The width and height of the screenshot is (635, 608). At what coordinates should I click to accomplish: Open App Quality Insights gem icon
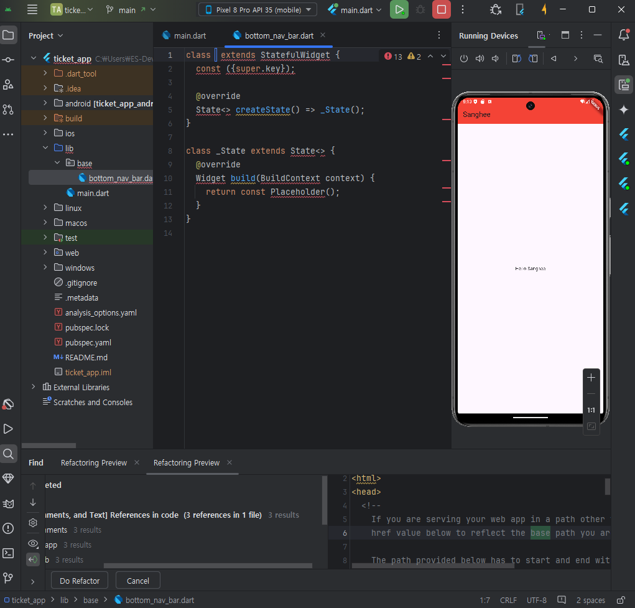[x=8, y=479]
